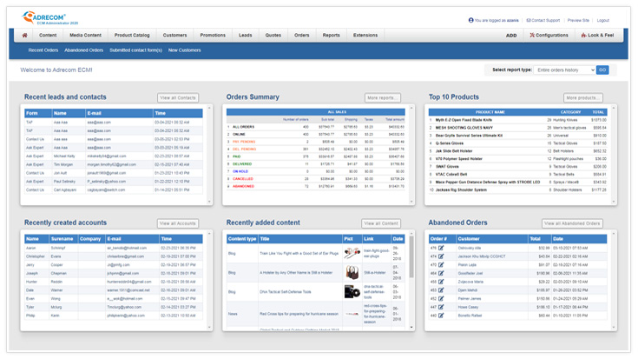Open New Customers link
The image size is (638, 359).
pyautogui.click(x=184, y=50)
